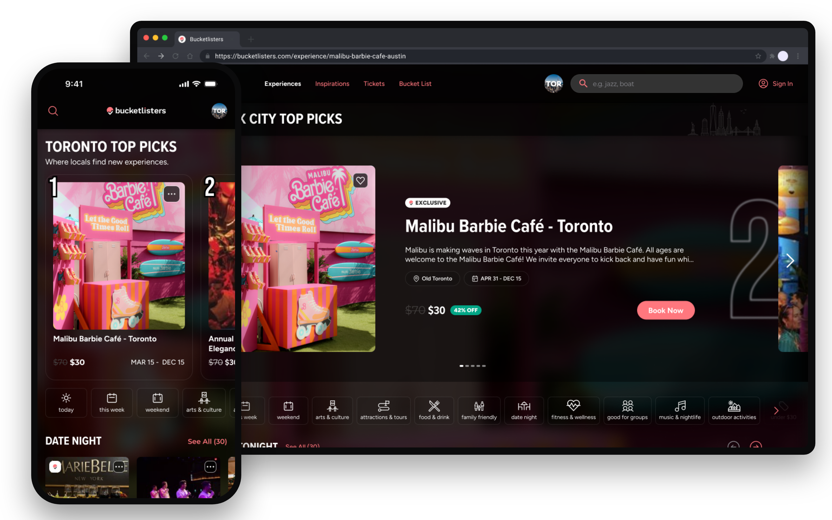Advance carousel with right arrow
This screenshot has height=520, width=832.
coord(790,260)
